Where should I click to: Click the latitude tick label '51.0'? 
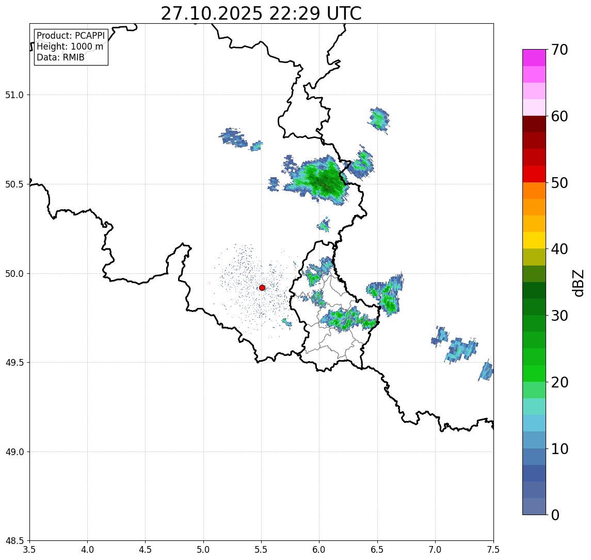(14, 95)
